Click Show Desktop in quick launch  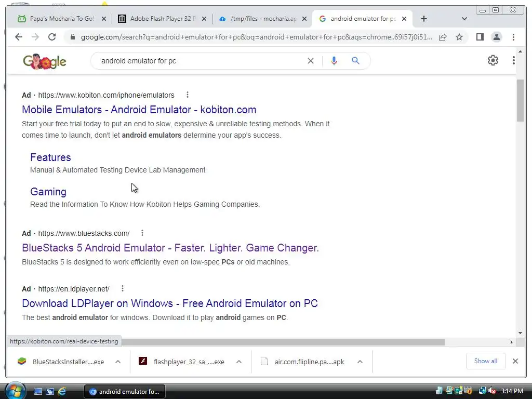point(37,392)
